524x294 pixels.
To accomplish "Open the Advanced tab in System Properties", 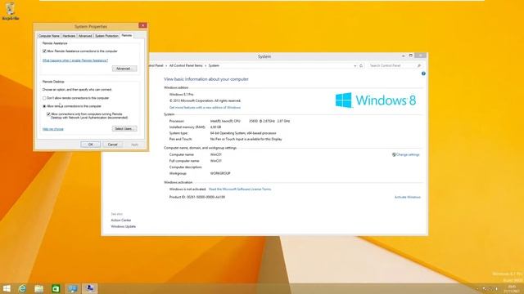I will tap(85, 36).
